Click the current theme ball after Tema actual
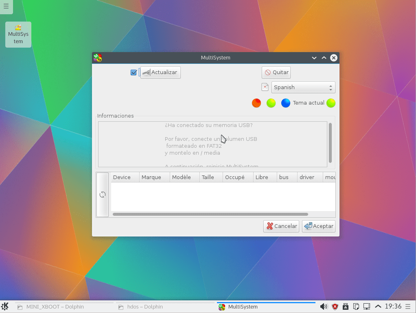This screenshot has height=313, width=416. 331,103
